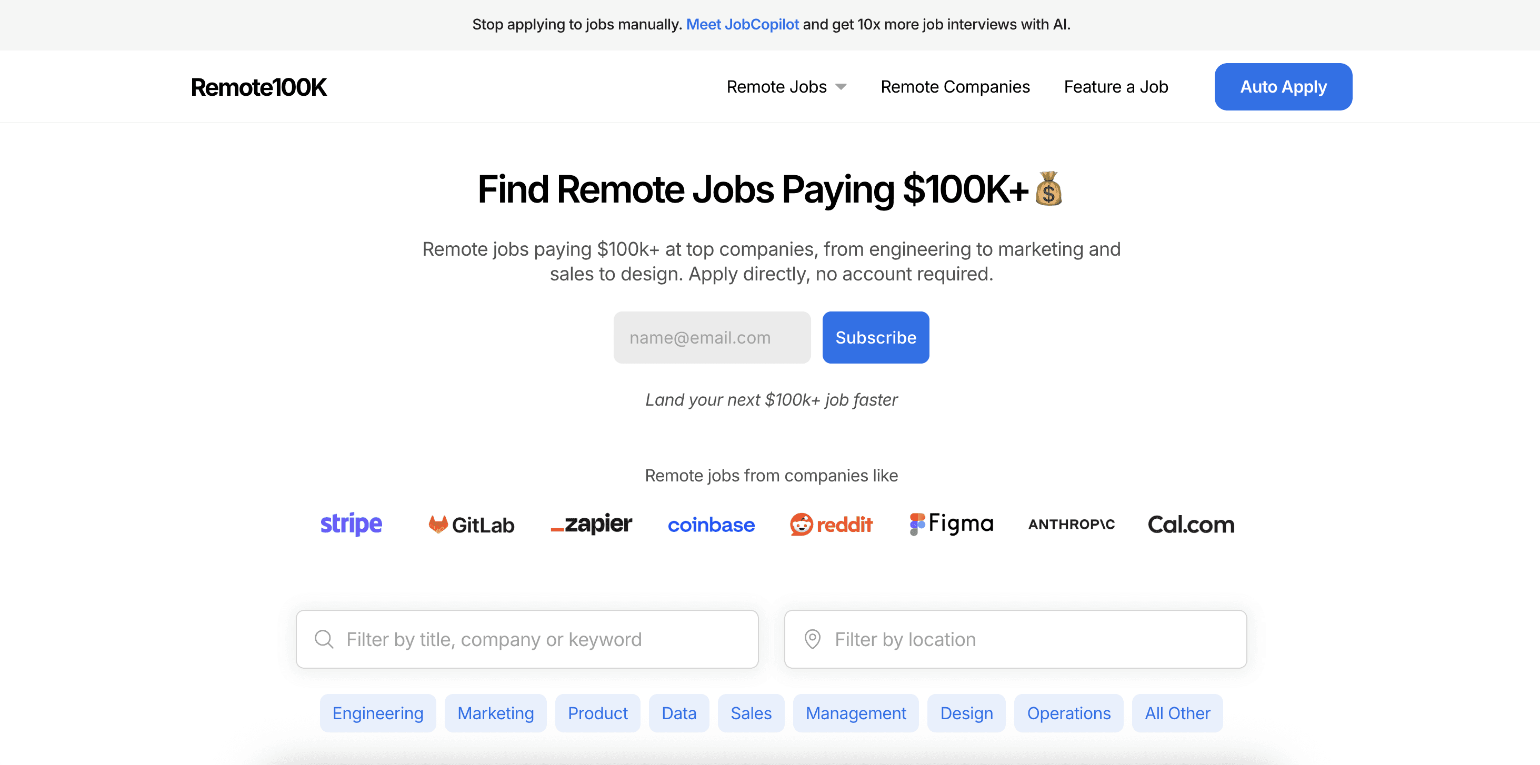Click the Reddit logo

pyautogui.click(x=831, y=524)
